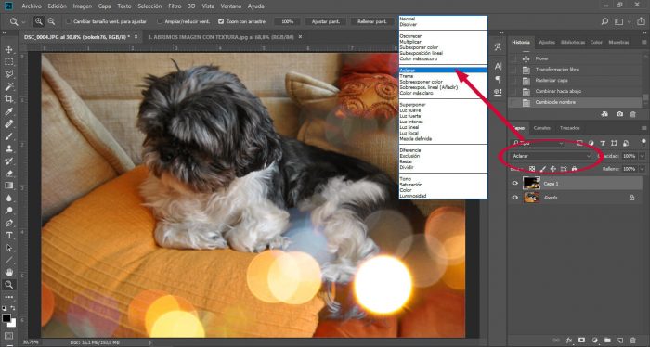Select the Clone Stamp tool
The height and width of the screenshot is (347, 650).
coord(8,148)
